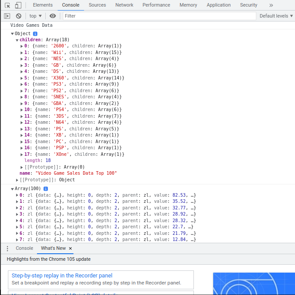The width and height of the screenshot is (295, 295).
Task: Activate the inspect element picker icon
Action: [x=7, y=5]
